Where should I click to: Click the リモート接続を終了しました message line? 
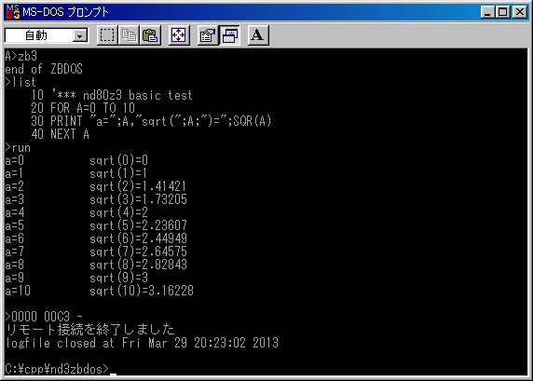click(90, 330)
